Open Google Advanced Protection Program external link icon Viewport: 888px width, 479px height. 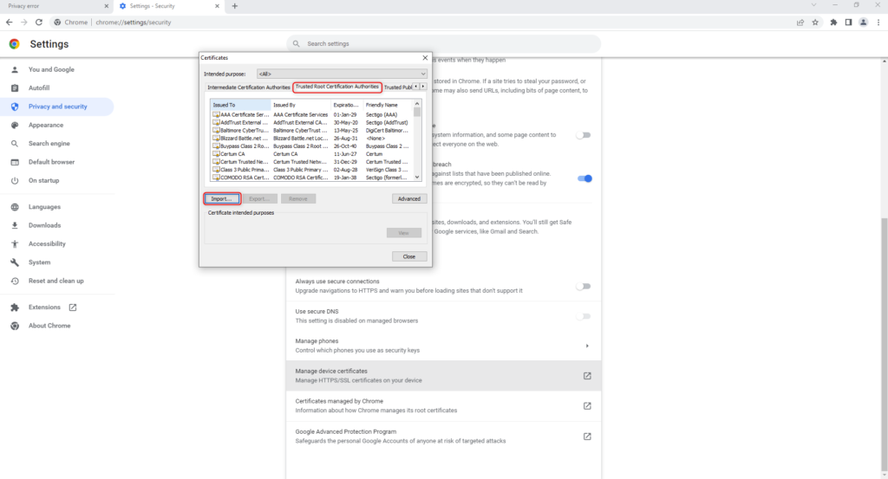point(587,437)
